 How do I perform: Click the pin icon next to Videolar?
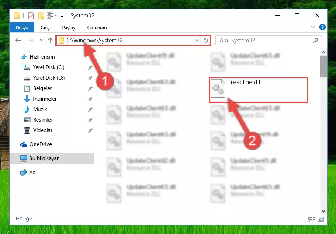(x=90, y=130)
